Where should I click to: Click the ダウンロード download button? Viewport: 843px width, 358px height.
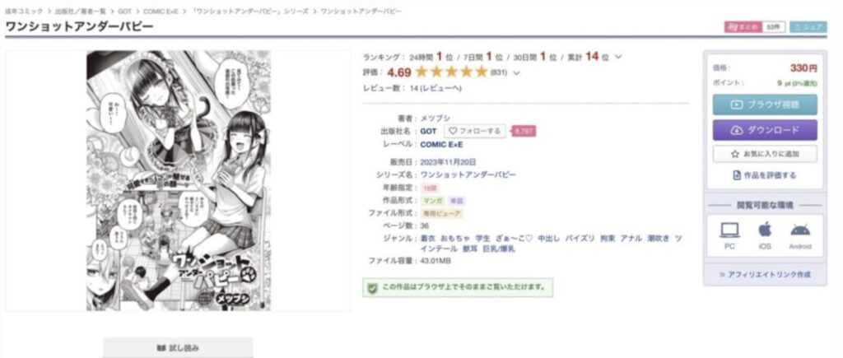pyautogui.click(x=765, y=130)
